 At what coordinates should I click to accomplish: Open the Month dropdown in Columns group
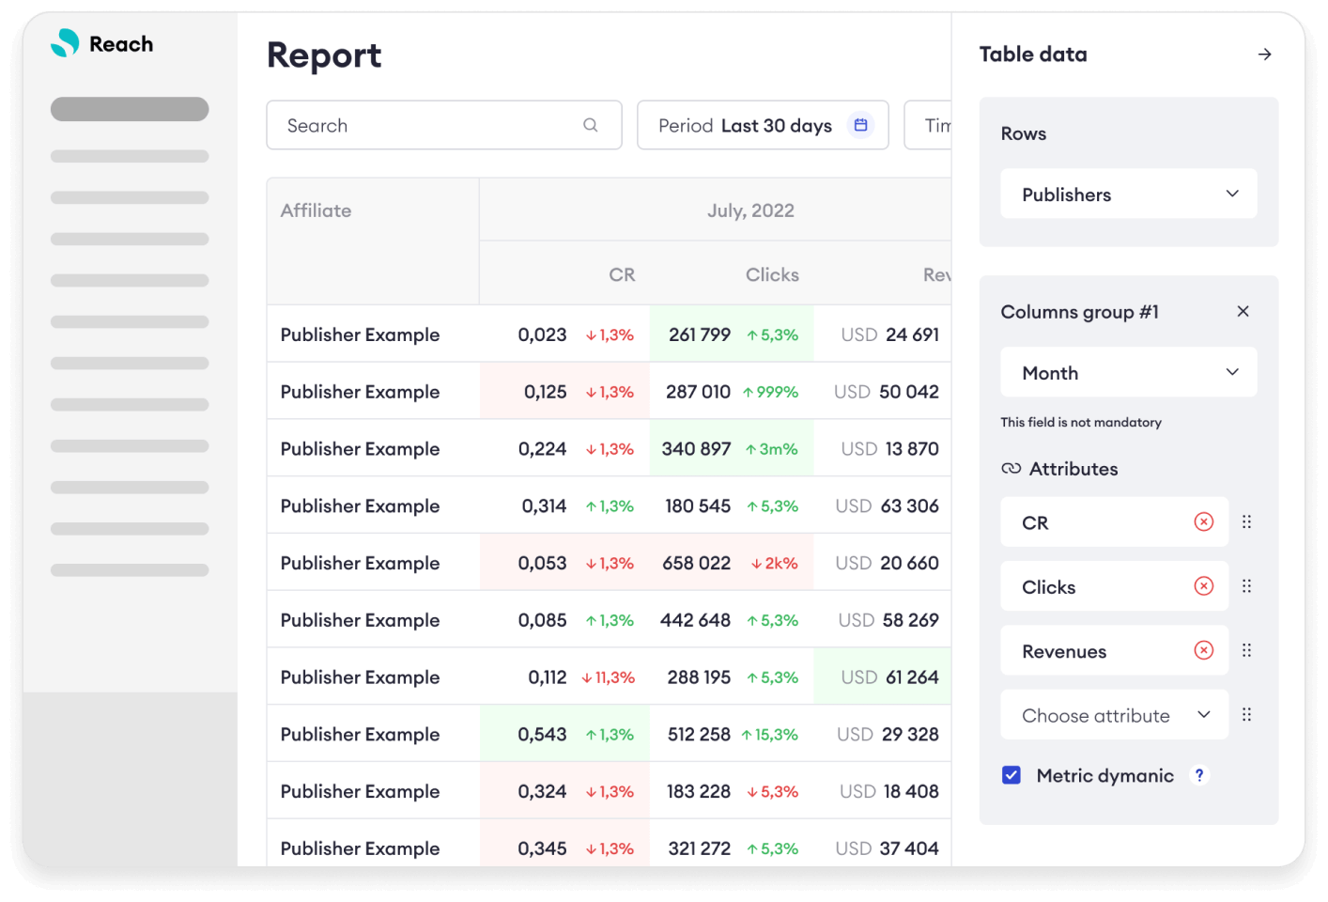click(x=1128, y=372)
